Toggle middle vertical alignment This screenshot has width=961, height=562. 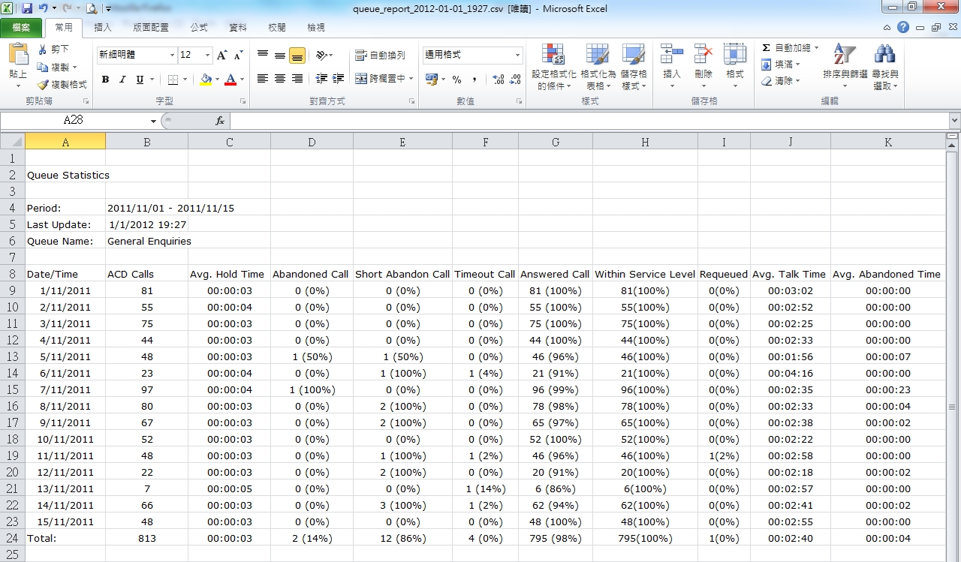pyautogui.click(x=279, y=56)
